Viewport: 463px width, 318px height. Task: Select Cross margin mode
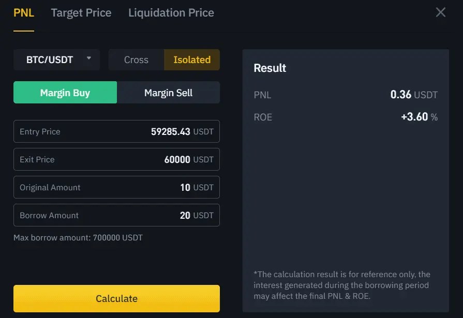(136, 60)
